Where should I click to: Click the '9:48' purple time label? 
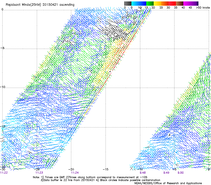pos(143,173)
